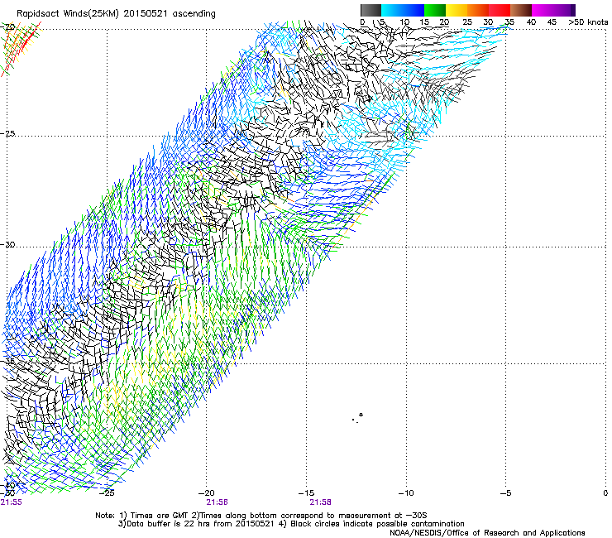Click the "NOAA/NESDIS/Office of Research and Applications" credit
Screen dimensions: 612x538
pyautogui.click(x=487, y=533)
